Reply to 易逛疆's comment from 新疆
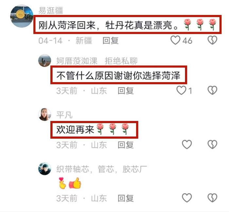 coord(111,41)
